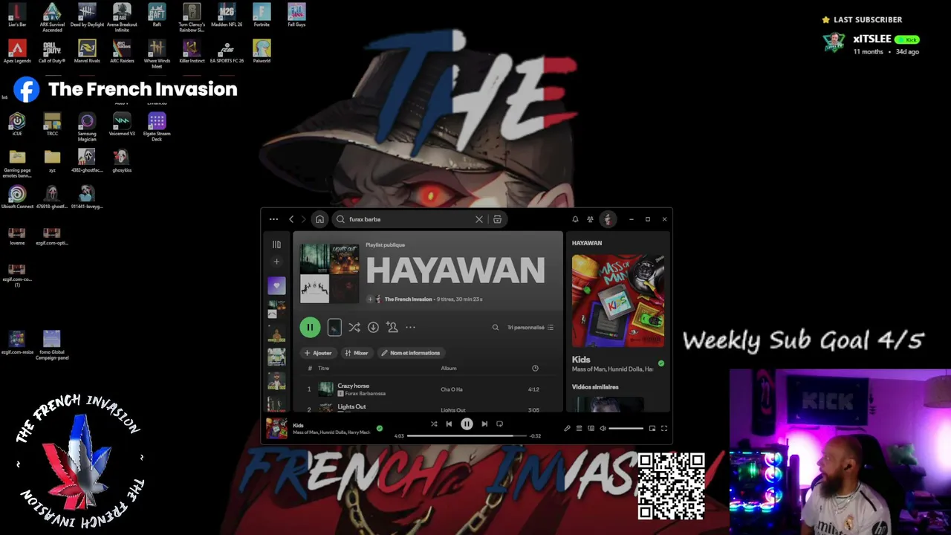
Task: Pause playback in the bottom player bar
Action: (467, 424)
